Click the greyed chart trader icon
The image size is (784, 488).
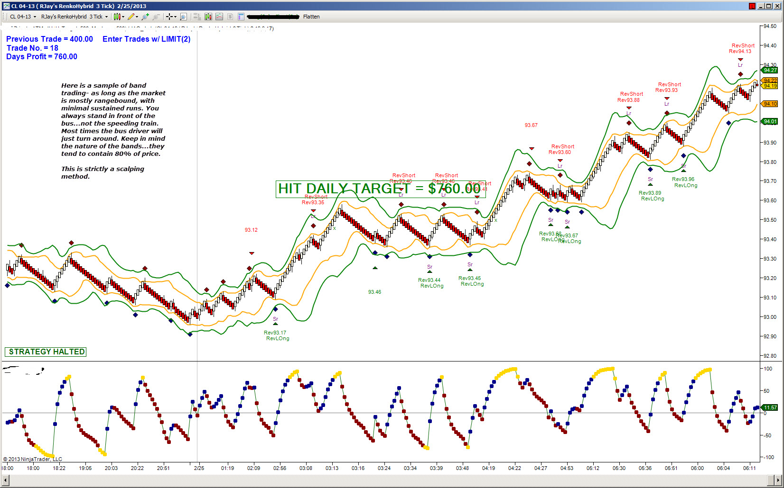[x=197, y=17]
